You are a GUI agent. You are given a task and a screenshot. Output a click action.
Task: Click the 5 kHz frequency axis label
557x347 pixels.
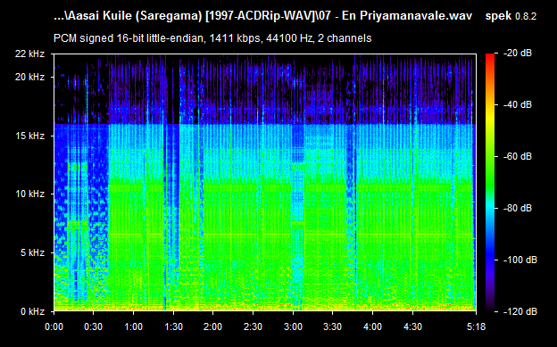[x=32, y=252]
